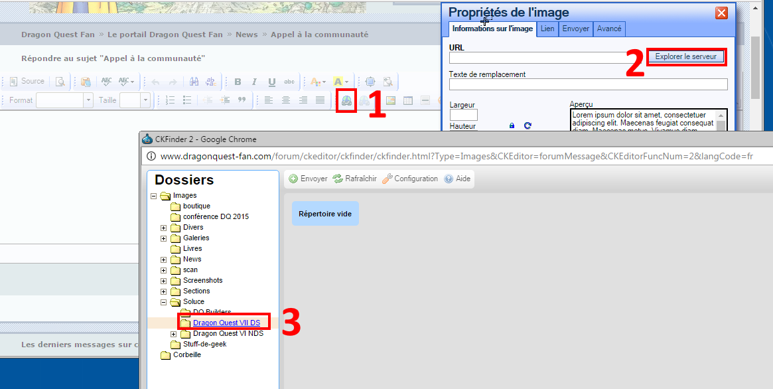Center align the text

coord(285,100)
